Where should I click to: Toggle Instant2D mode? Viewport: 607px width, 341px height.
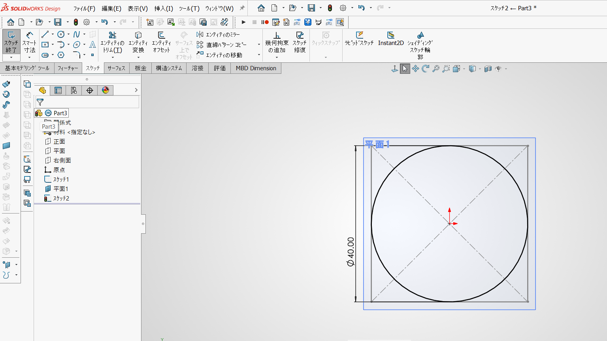tap(391, 39)
